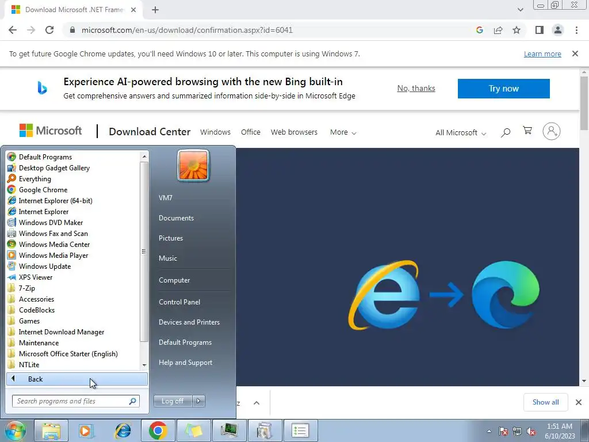Open a new tab with plus icon

(x=155, y=10)
